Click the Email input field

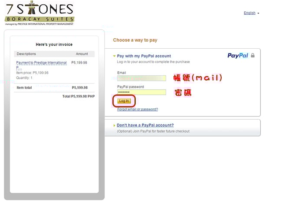click(x=141, y=78)
